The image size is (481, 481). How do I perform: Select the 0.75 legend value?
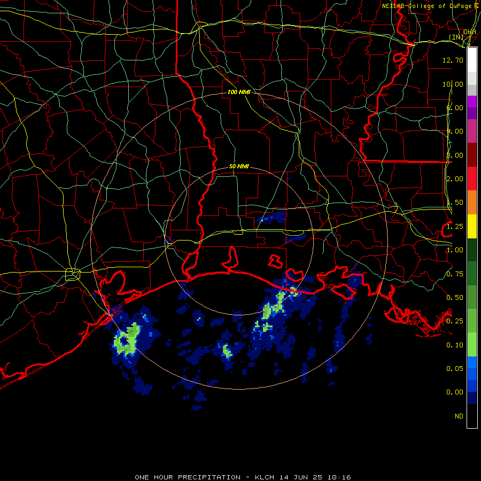click(455, 274)
